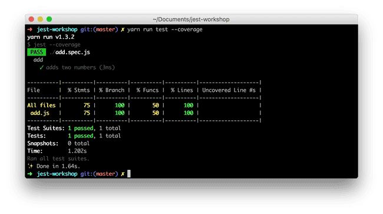Click the Time value 1.202s

[x=77, y=151]
